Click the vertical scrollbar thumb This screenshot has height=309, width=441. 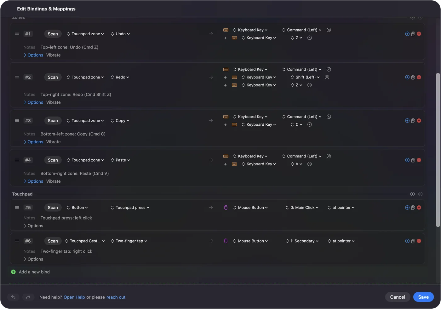438,150
